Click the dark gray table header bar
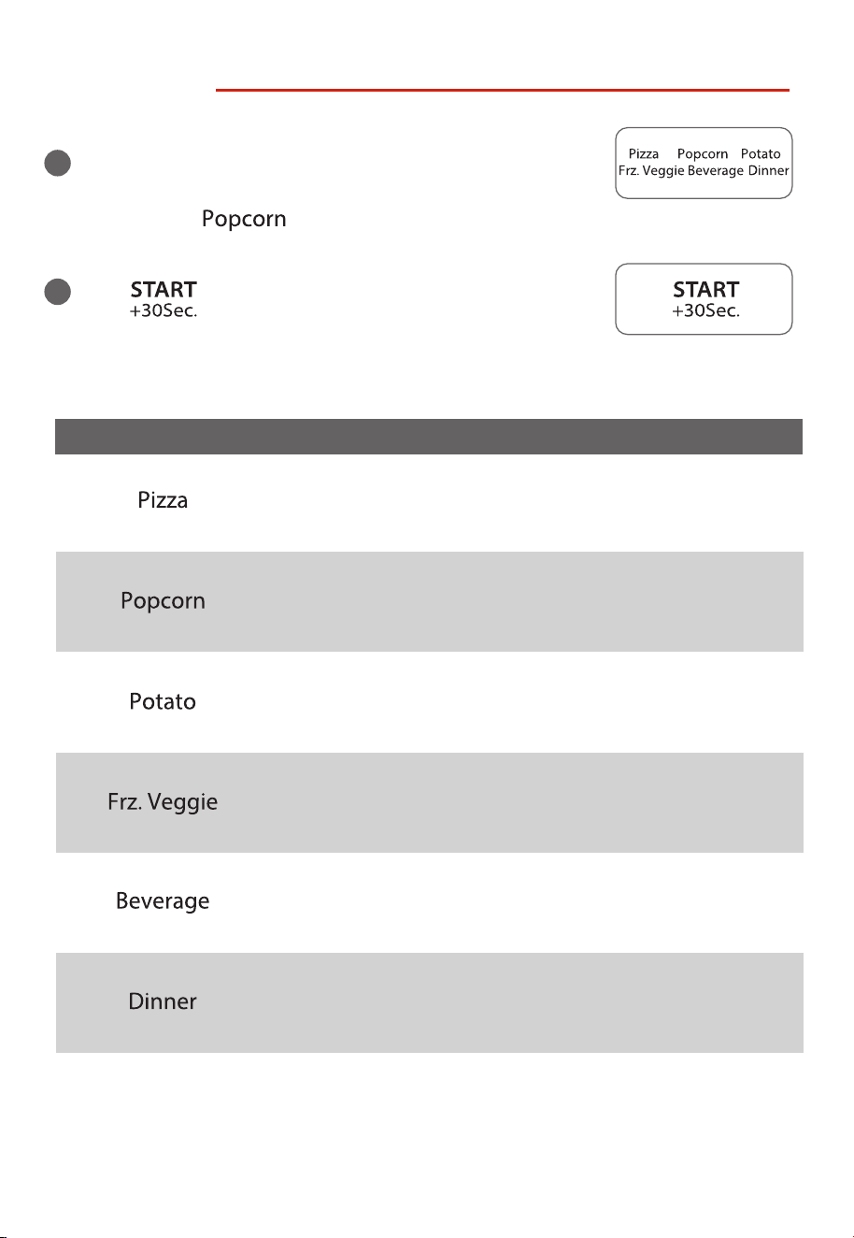 coord(429,437)
